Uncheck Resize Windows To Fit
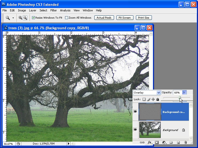 point(33,18)
